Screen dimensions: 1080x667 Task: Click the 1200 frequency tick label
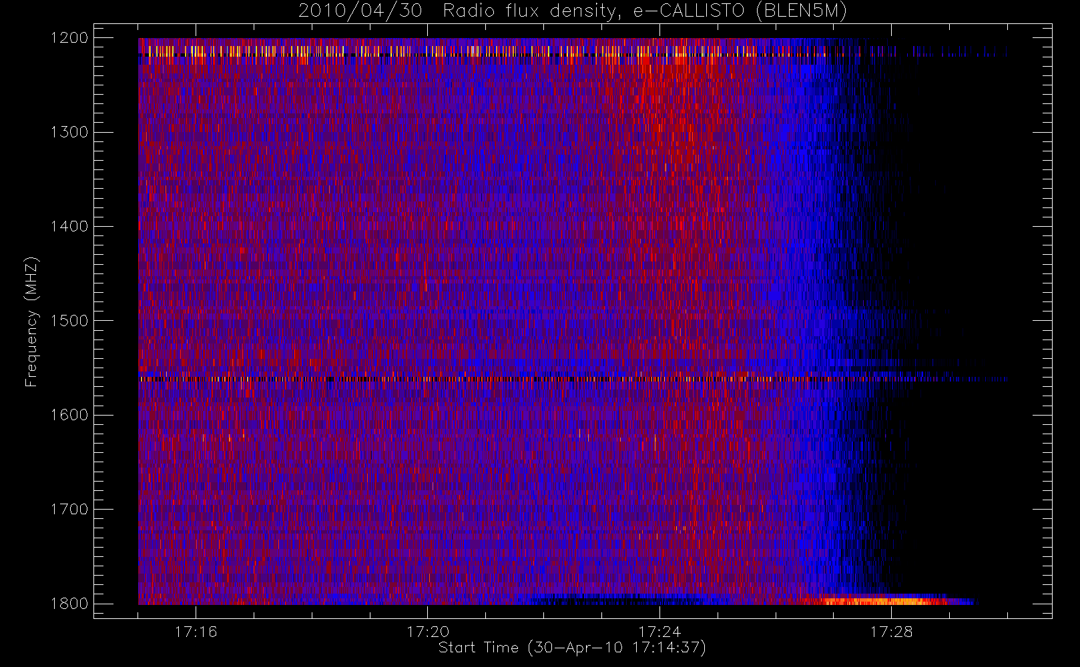coord(69,37)
